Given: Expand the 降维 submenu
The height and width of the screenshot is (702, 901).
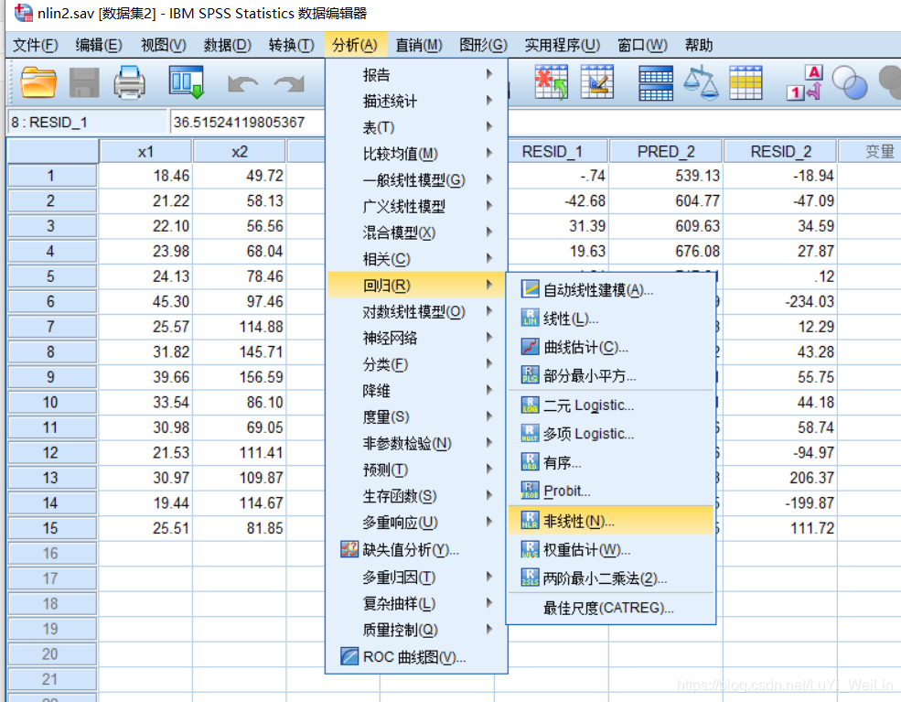Looking at the screenshot, I should [x=416, y=391].
